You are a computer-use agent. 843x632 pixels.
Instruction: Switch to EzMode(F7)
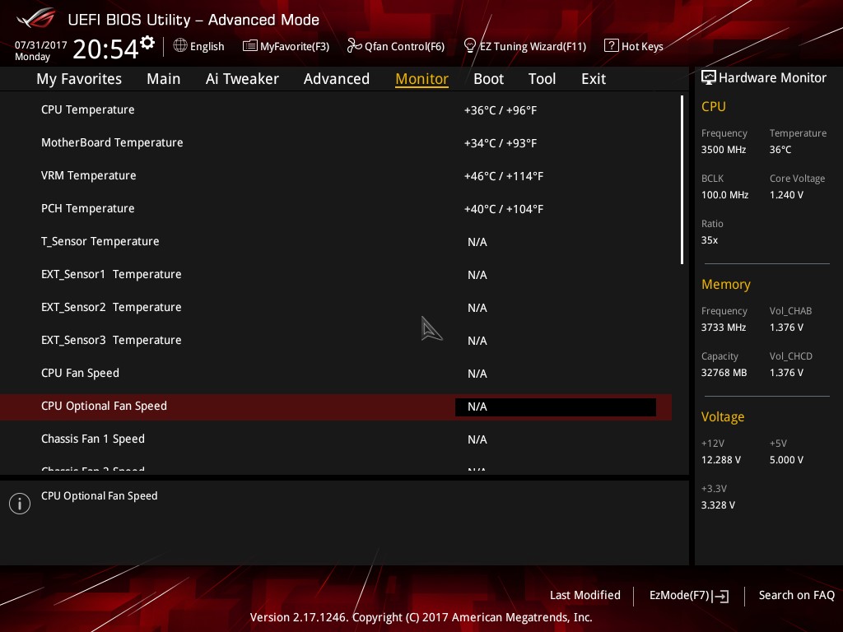tap(689, 596)
